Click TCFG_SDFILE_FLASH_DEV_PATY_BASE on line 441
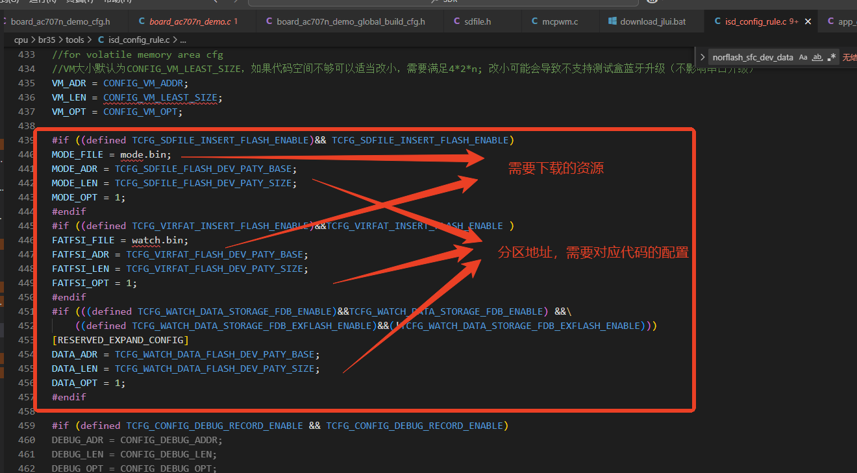Screen dimensions: 857x473 click(x=203, y=169)
